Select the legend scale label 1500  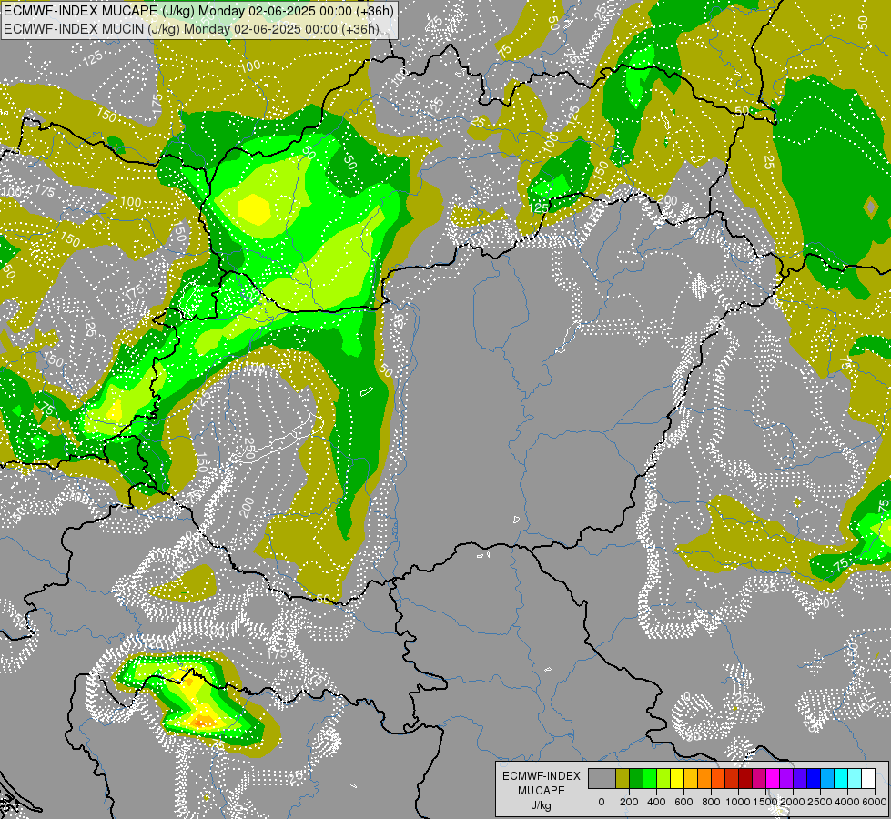pos(765,802)
